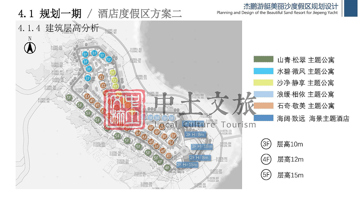This screenshot has height=203, width=361.
Task: Click the green 5F marker nearest X=15873.183
Action: point(69,98)
